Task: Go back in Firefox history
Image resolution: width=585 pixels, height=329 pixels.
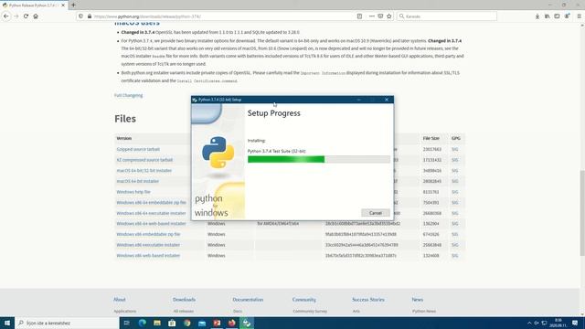Action: coord(6,16)
